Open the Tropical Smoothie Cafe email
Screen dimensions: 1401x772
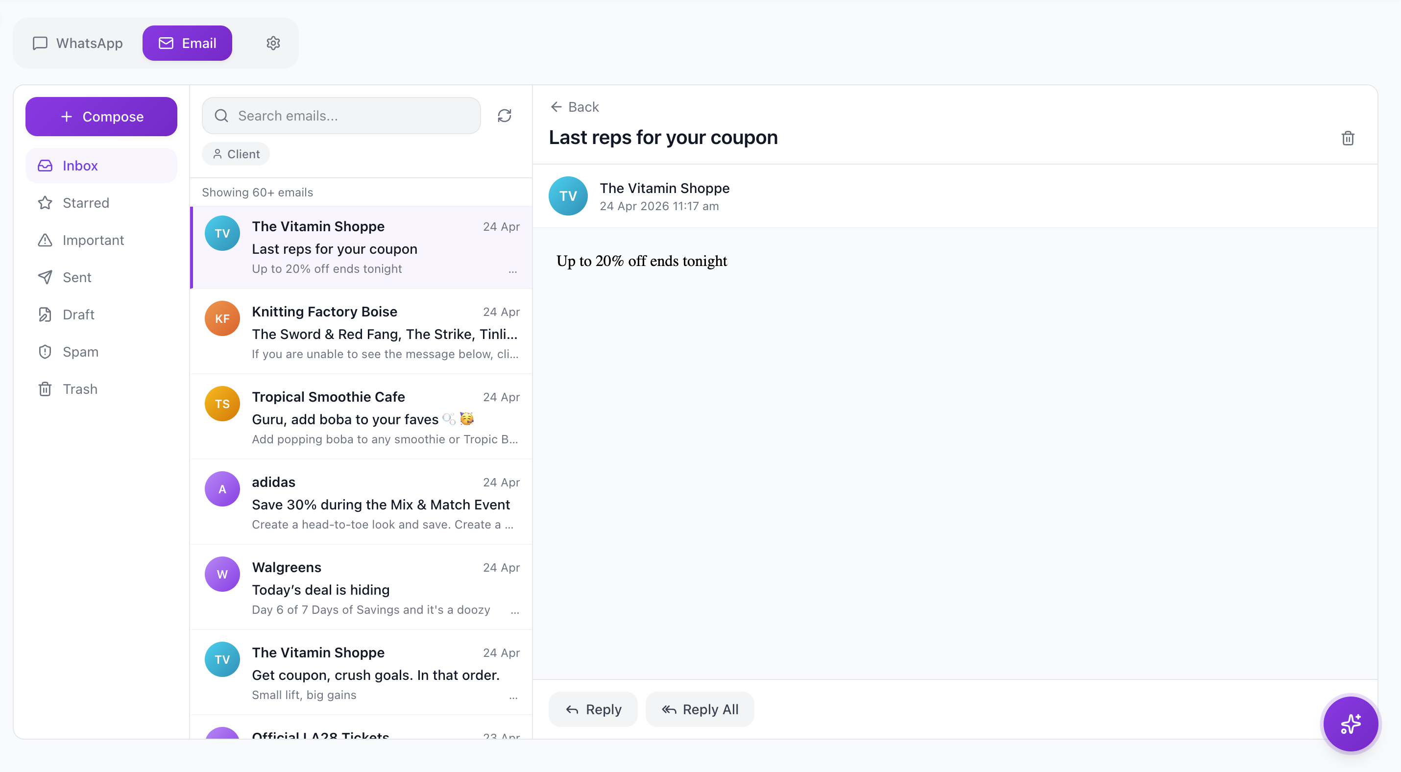[361, 417]
